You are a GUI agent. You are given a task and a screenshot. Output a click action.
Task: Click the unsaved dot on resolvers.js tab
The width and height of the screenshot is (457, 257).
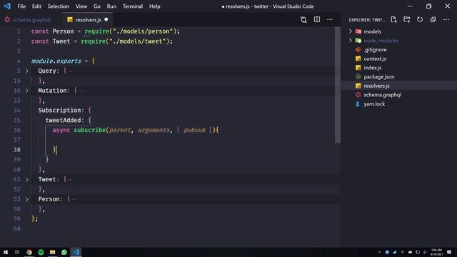[106, 19]
